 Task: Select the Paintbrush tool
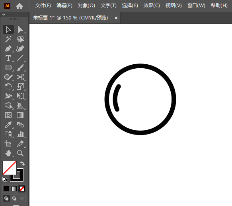(20, 67)
